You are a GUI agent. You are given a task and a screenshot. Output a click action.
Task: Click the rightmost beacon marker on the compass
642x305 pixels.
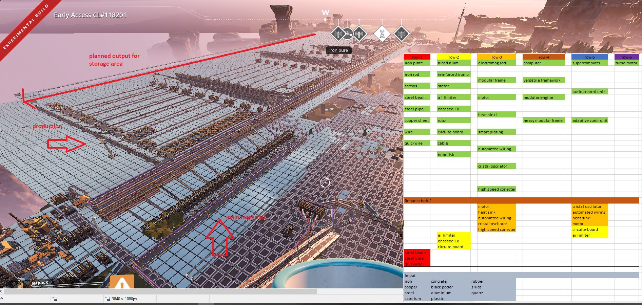click(401, 34)
